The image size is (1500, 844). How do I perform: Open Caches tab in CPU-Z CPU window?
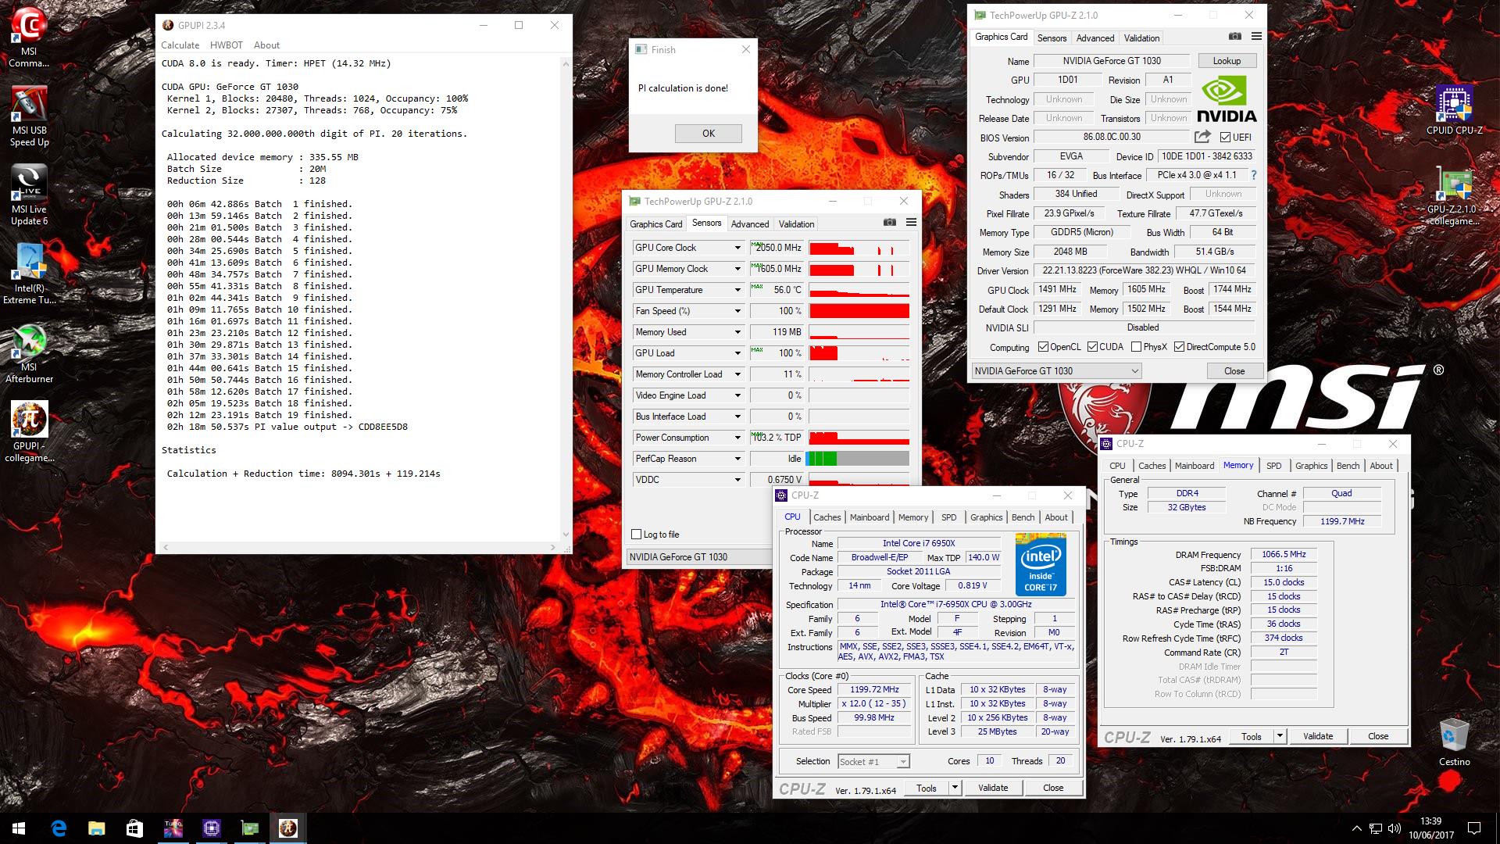pyautogui.click(x=827, y=517)
